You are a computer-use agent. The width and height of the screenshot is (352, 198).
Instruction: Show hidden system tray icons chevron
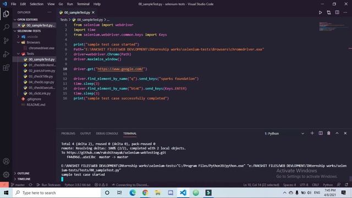(x=284, y=193)
